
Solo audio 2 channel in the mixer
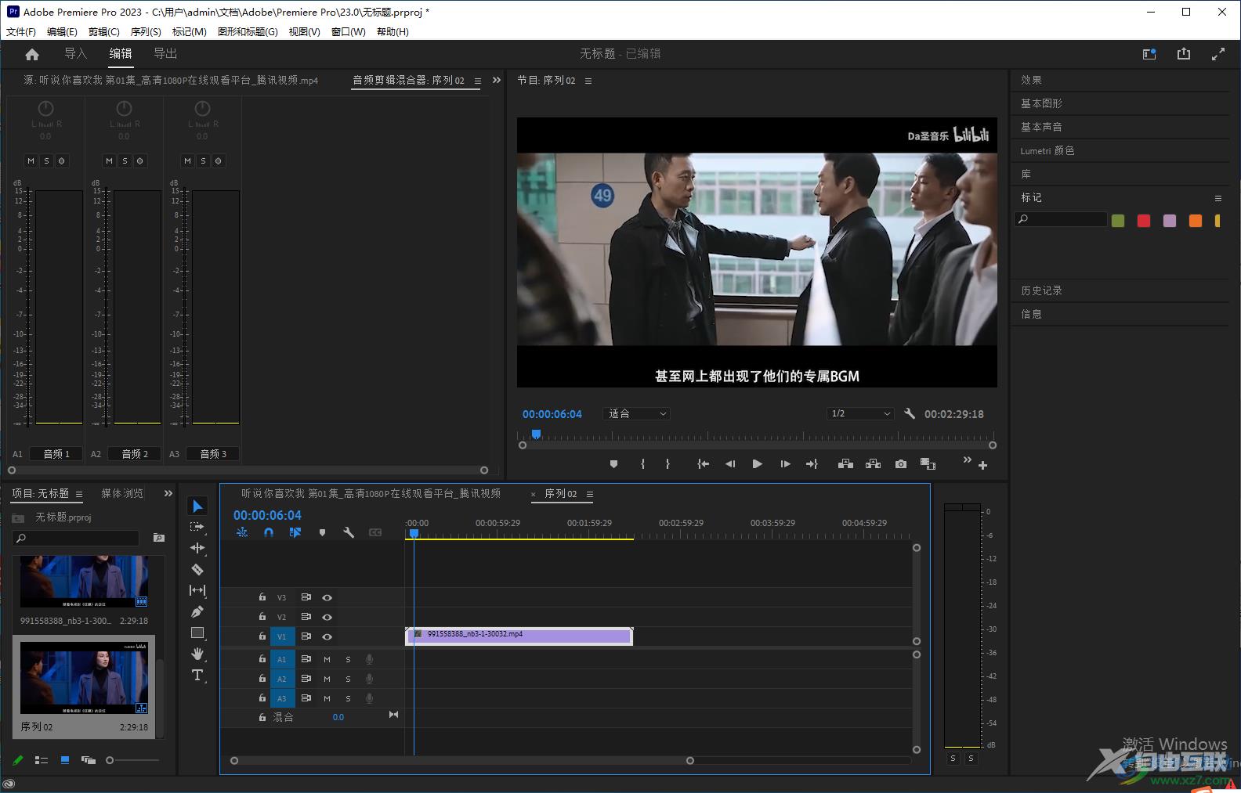pos(125,160)
